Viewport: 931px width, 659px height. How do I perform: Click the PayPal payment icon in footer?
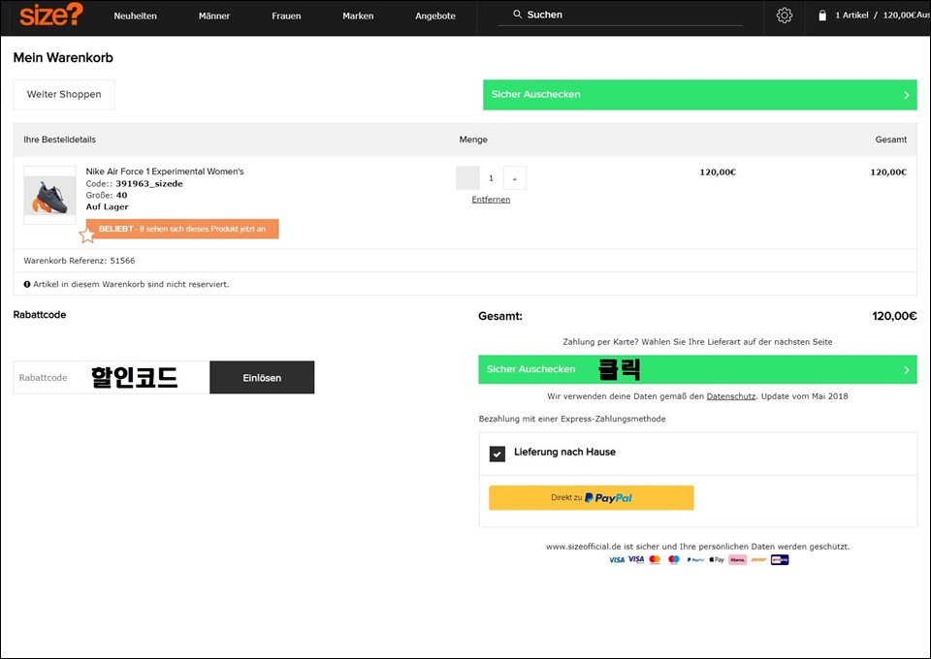coord(695,559)
